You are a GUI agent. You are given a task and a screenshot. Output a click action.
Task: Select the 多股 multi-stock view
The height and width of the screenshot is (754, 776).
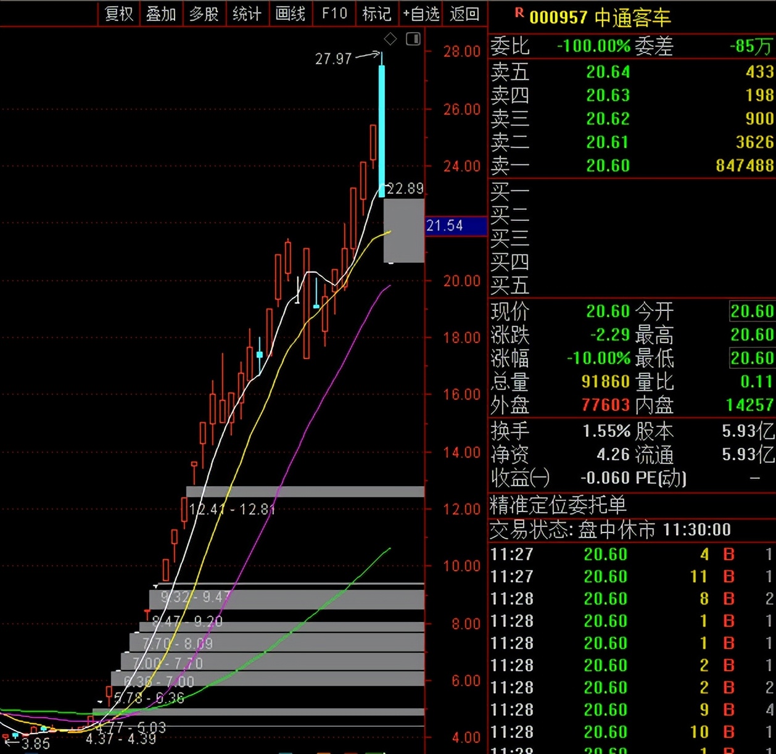coord(204,14)
